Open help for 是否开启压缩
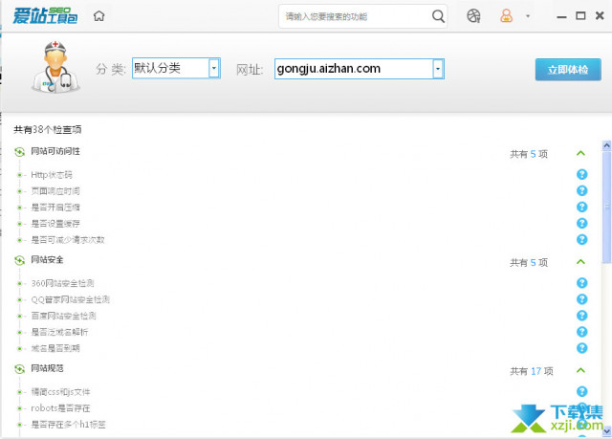Image resolution: width=612 pixels, height=439 pixels. (581, 207)
